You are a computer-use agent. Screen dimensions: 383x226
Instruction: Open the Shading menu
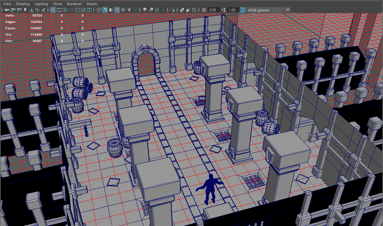pyautogui.click(x=23, y=4)
